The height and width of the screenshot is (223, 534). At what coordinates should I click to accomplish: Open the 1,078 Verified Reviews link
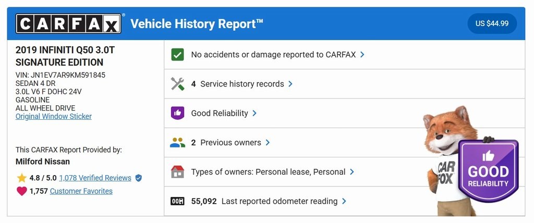tap(95, 178)
